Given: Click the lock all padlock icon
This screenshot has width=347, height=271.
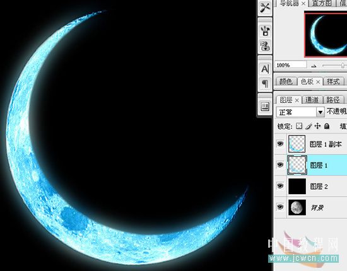Looking at the screenshot, I should click(327, 126).
